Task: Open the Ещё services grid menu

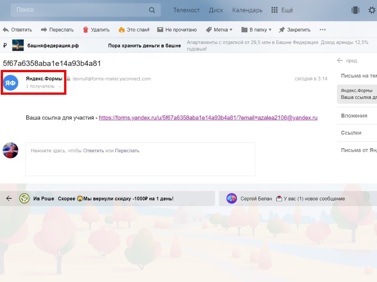Action: click(x=282, y=10)
